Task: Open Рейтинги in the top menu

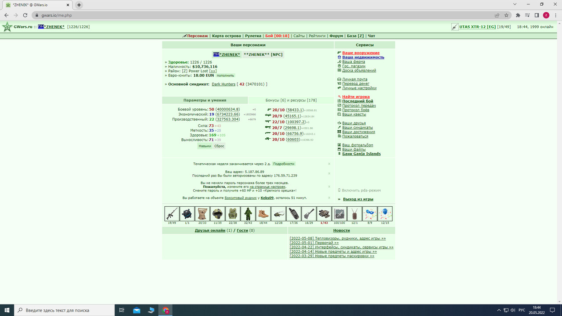Action: point(317,36)
